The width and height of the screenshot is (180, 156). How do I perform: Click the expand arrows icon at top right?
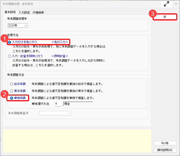166,4
